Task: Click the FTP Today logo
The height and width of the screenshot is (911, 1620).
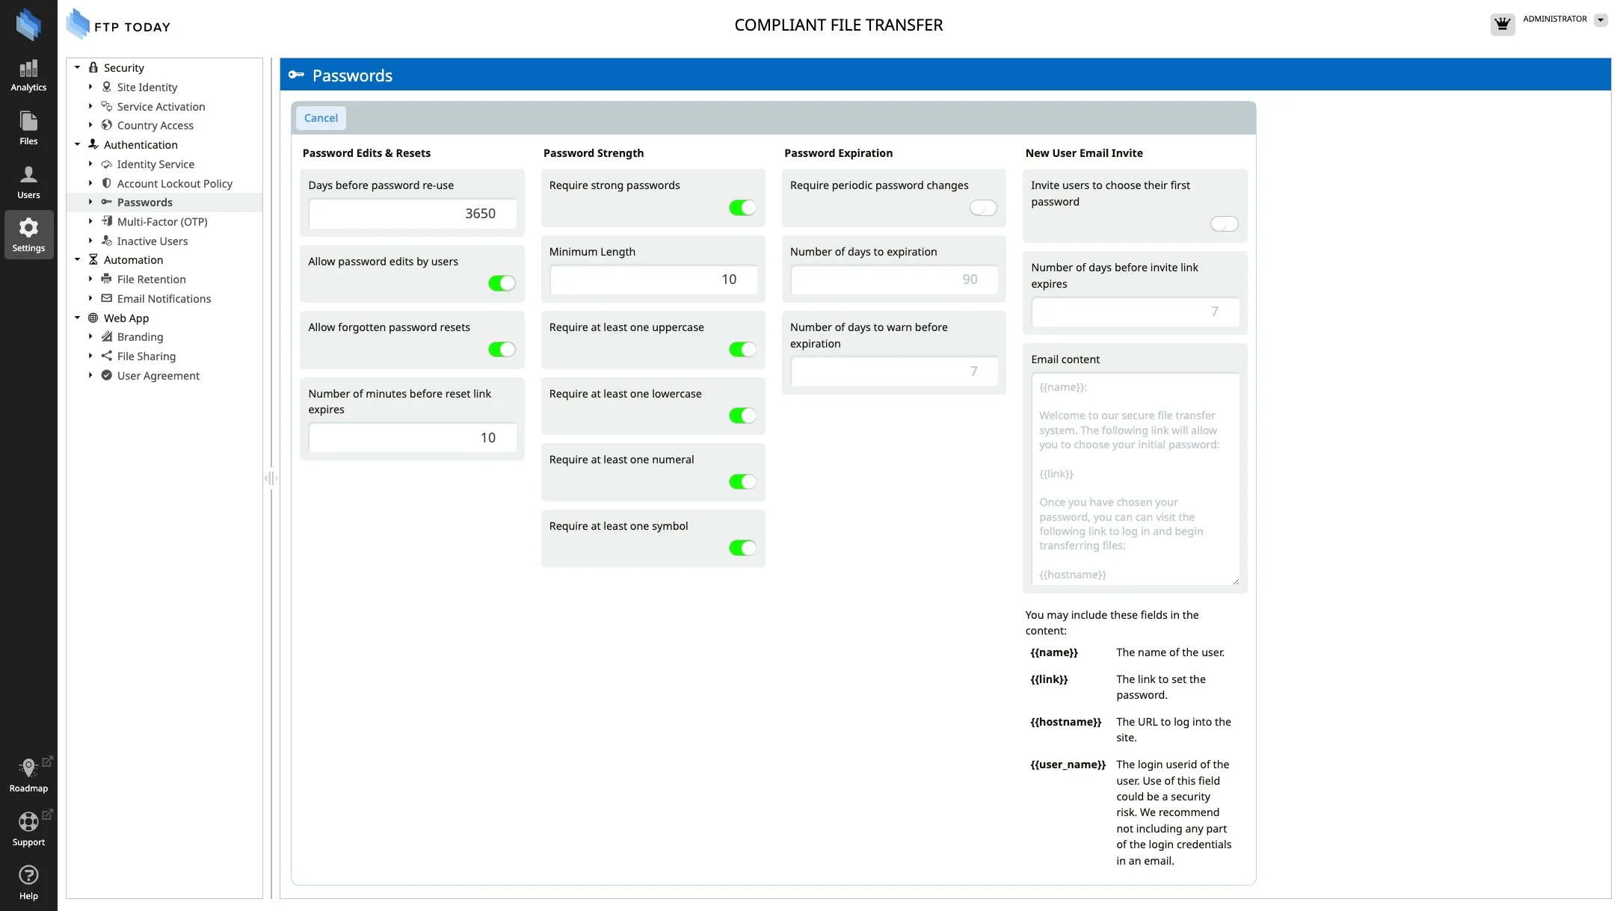Action: pyautogui.click(x=119, y=25)
